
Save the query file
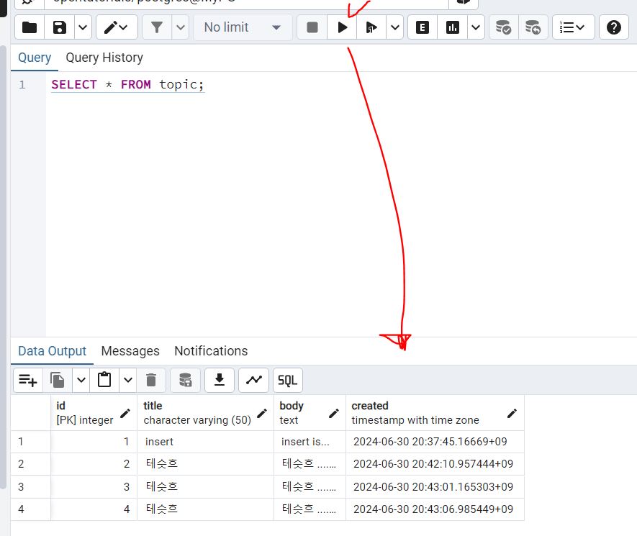tap(59, 27)
